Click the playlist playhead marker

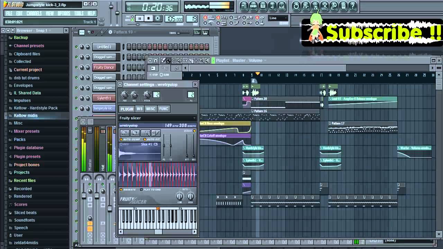click(x=257, y=74)
